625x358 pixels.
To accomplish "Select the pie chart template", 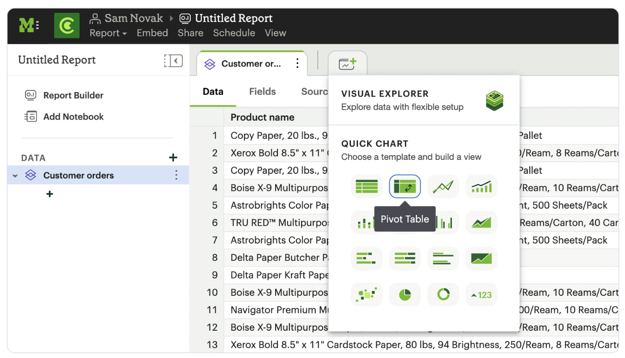I will point(405,295).
